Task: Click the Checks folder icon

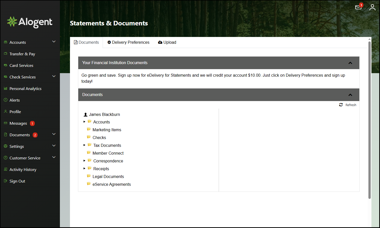Action: point(89,137)
